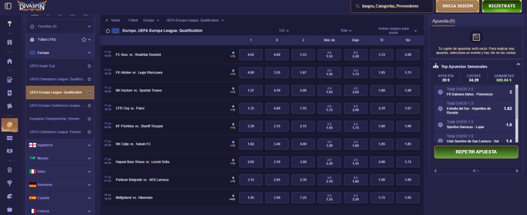Select the highlighted sports ball sidebar icon
The width and height of the screenshot is (527, 215).
pos(9,125)
